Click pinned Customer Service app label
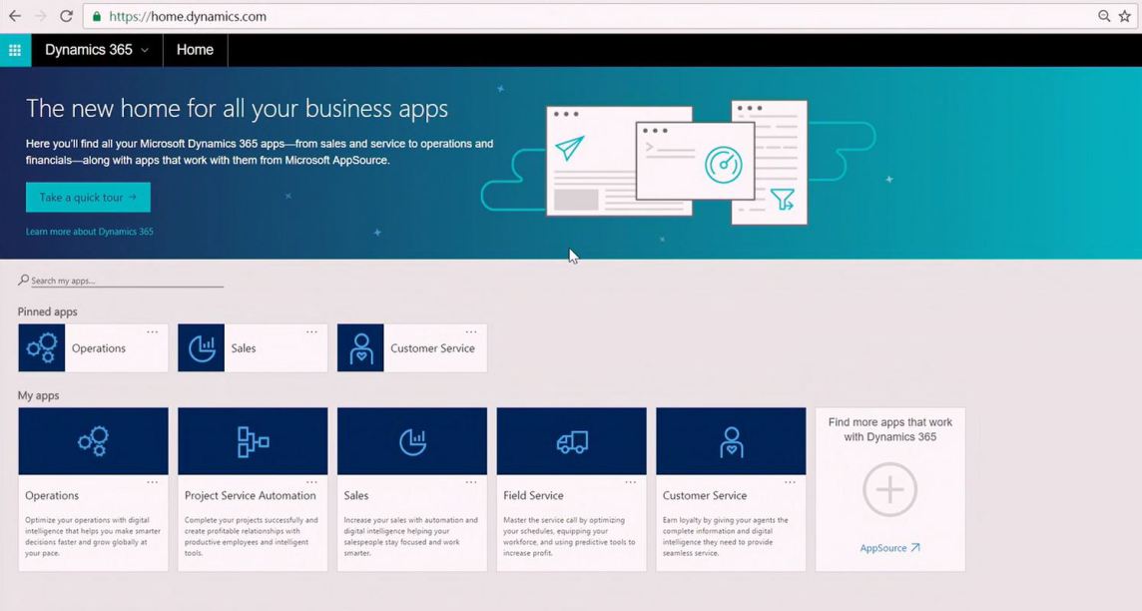The width and height of the screenshot is (1142, 611). pos(432,348)
